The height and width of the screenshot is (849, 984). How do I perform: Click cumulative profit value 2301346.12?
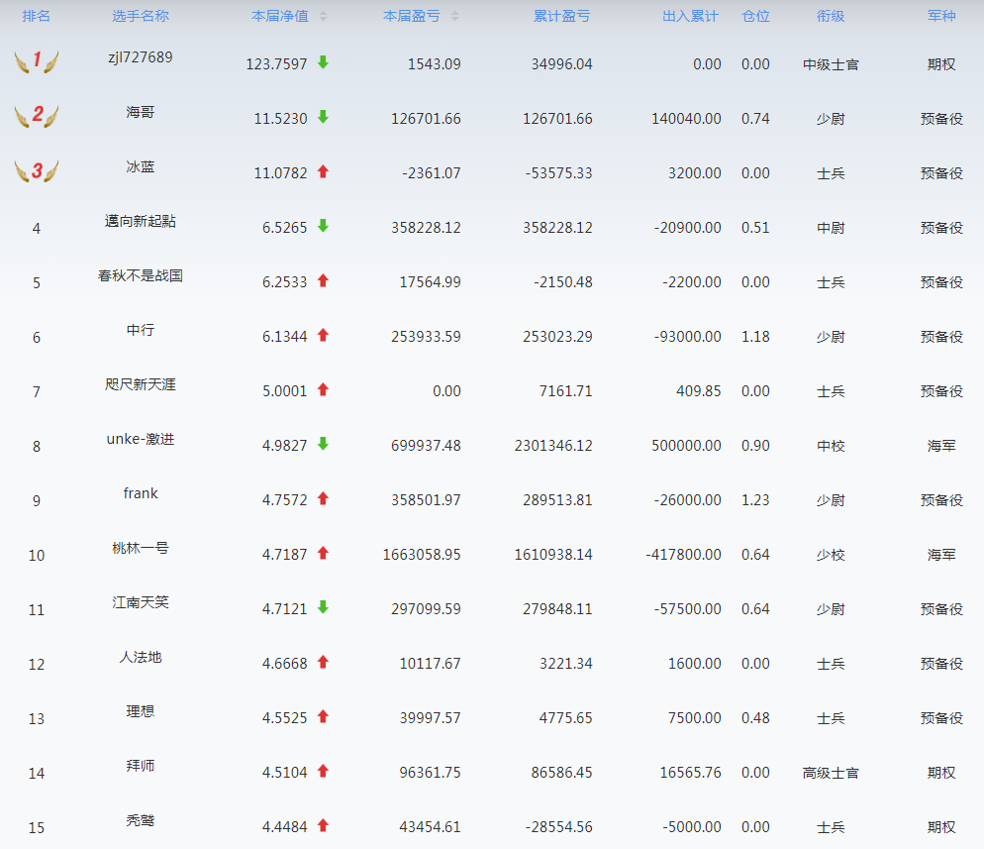[553, 446]
